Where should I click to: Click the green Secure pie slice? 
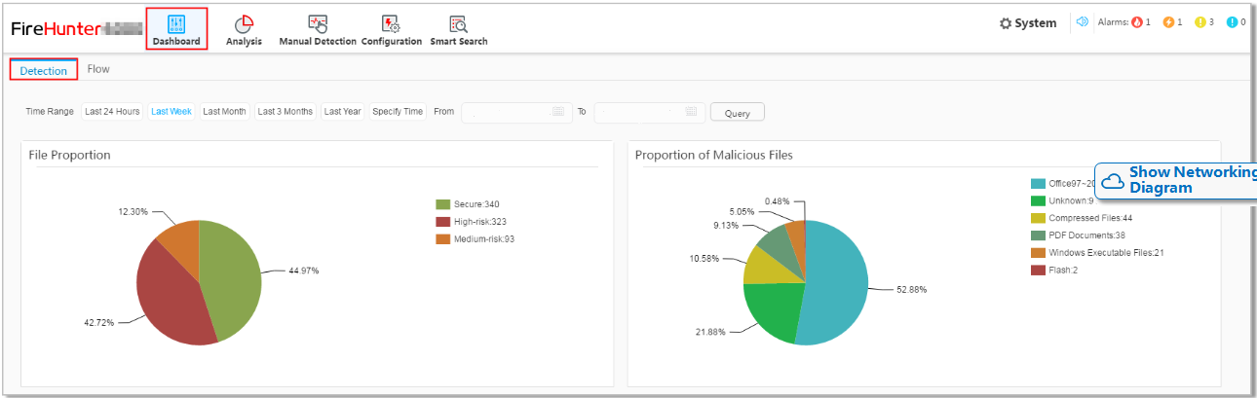[x=232, y=277]
